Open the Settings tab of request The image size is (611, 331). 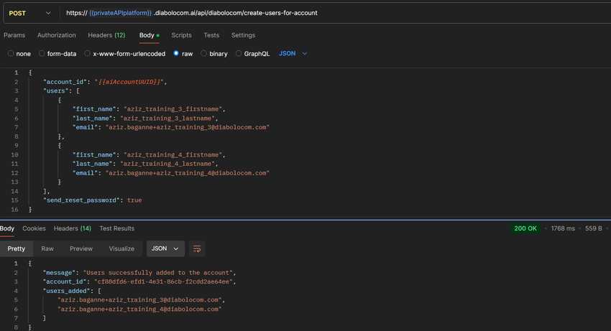coord(243,35)
